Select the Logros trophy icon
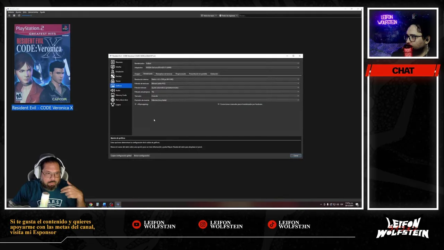This screenshot has height=250, width=444. pyautogui.click(x=112, y=105)
